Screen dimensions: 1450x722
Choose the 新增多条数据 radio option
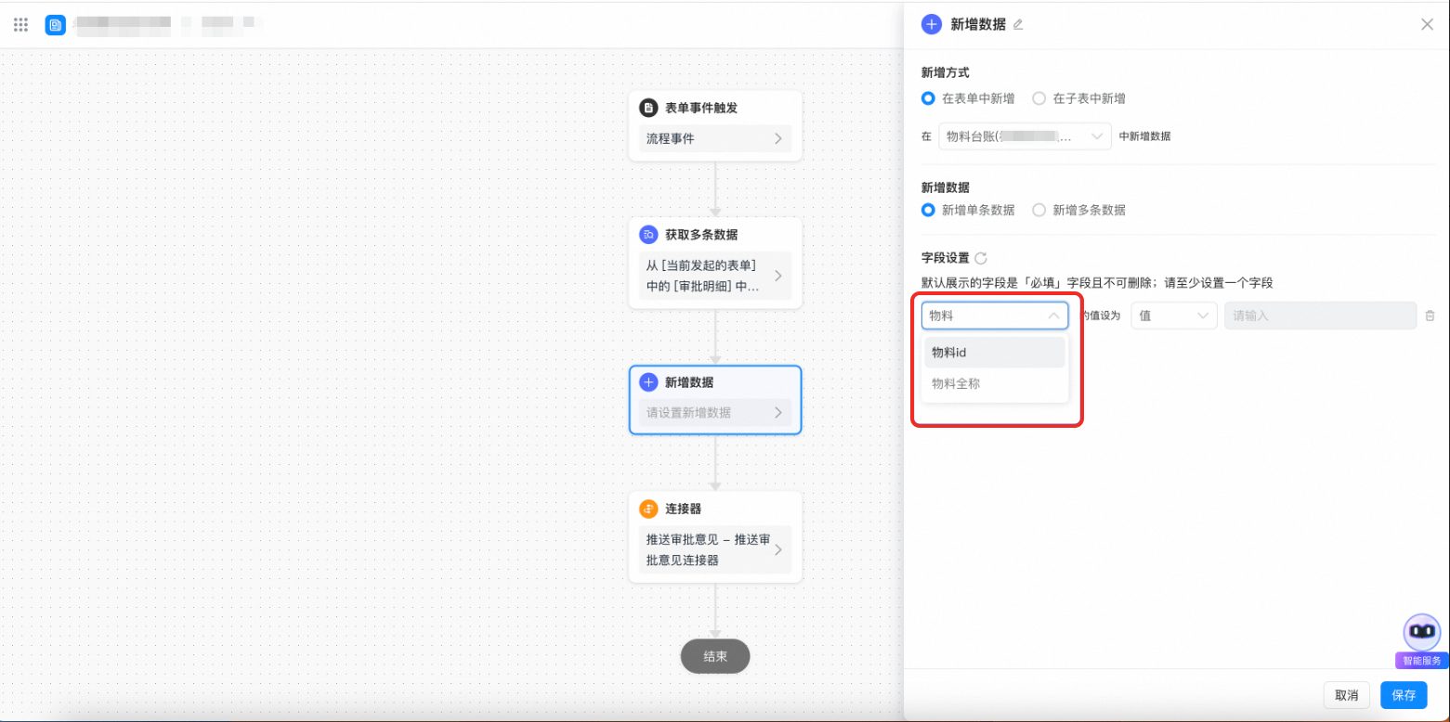[1039, 211]
